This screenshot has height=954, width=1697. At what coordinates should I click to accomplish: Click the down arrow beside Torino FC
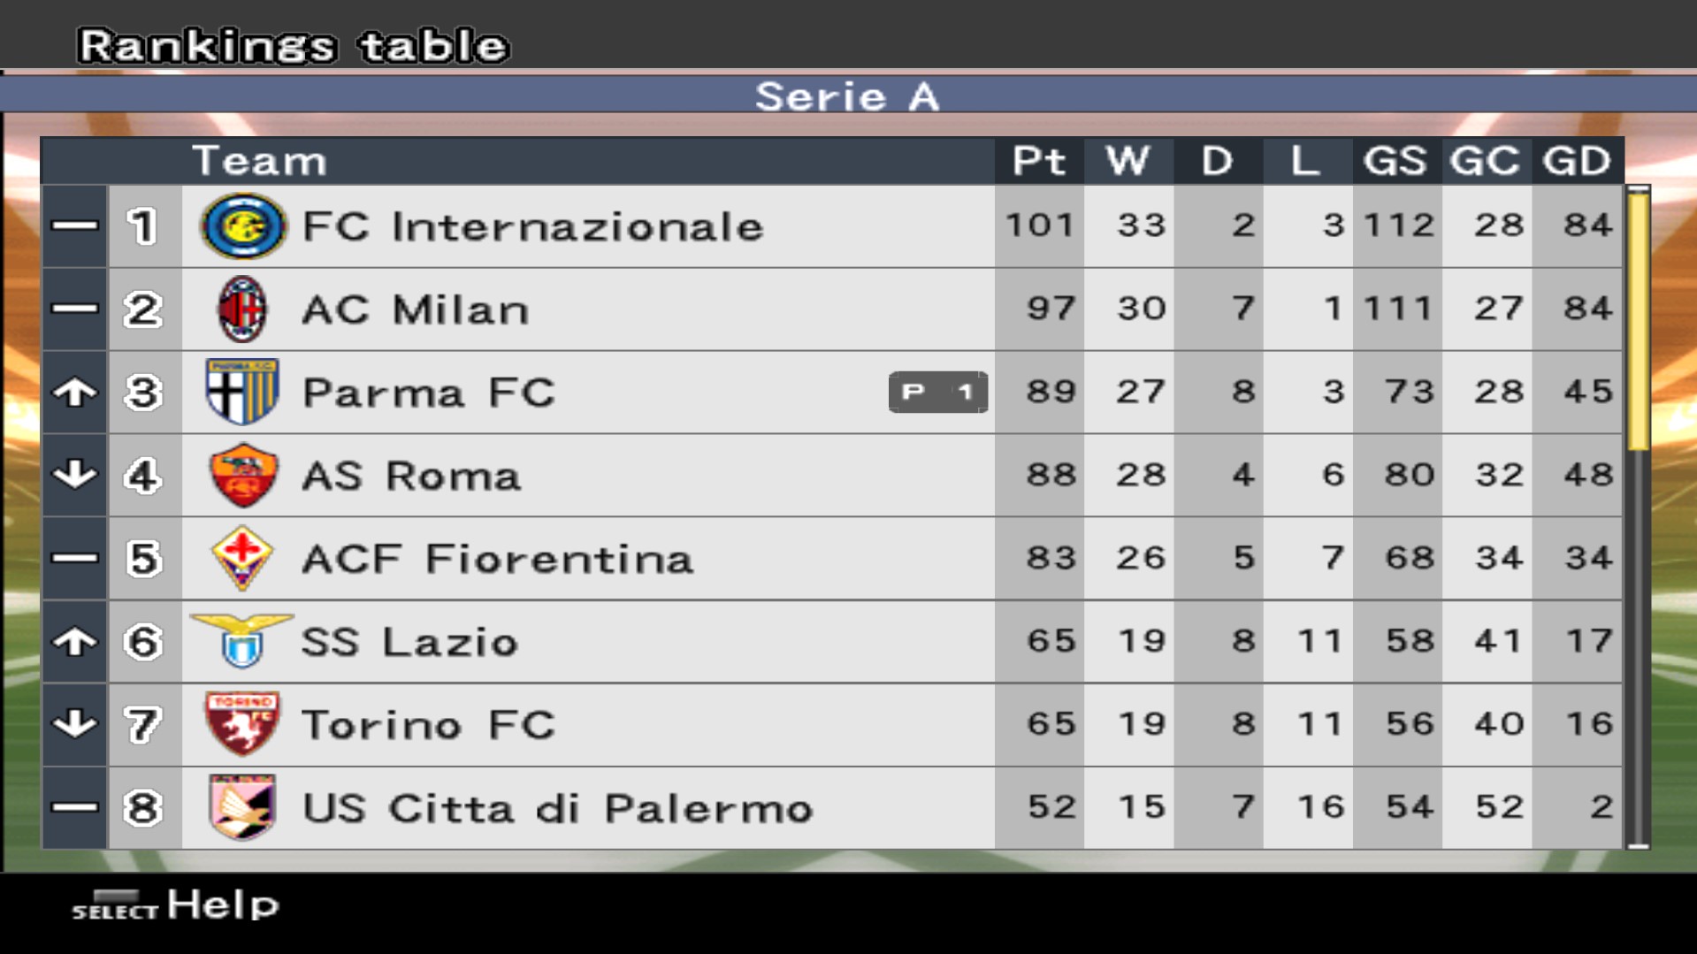(x=75, y=724)
